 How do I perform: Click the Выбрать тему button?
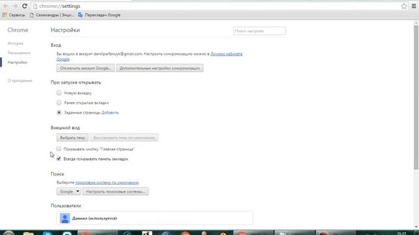[x=73, y=138]
